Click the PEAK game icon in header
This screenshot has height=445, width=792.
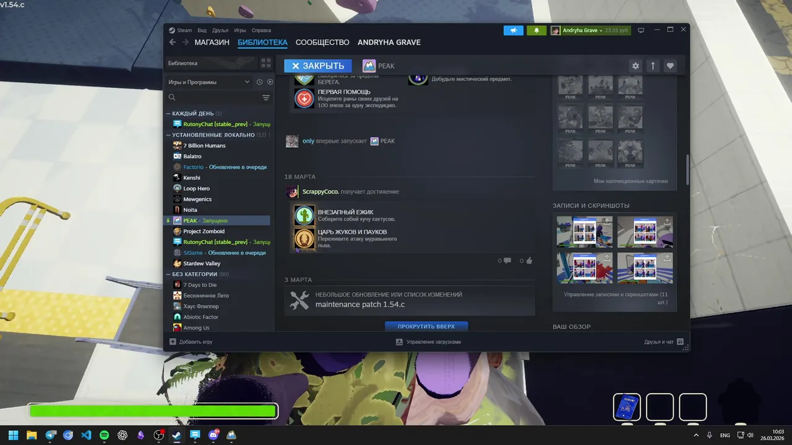pos(369,66)
